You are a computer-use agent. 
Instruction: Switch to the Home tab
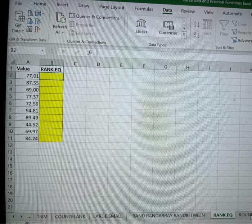pyautogui.click(x=40, y=4)
